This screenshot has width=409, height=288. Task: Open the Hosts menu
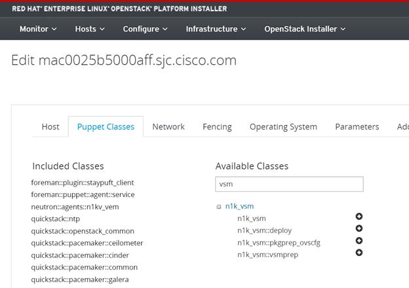tap(90, 29)
